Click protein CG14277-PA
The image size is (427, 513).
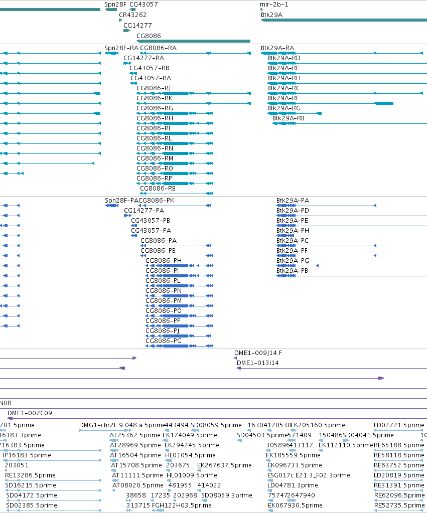tap(144, 211)
